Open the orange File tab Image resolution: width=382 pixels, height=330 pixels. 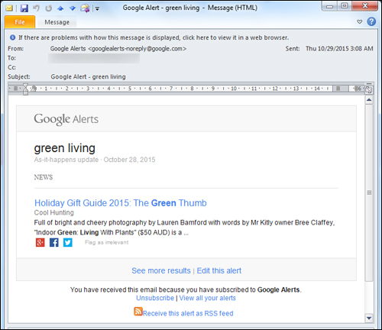20,22
